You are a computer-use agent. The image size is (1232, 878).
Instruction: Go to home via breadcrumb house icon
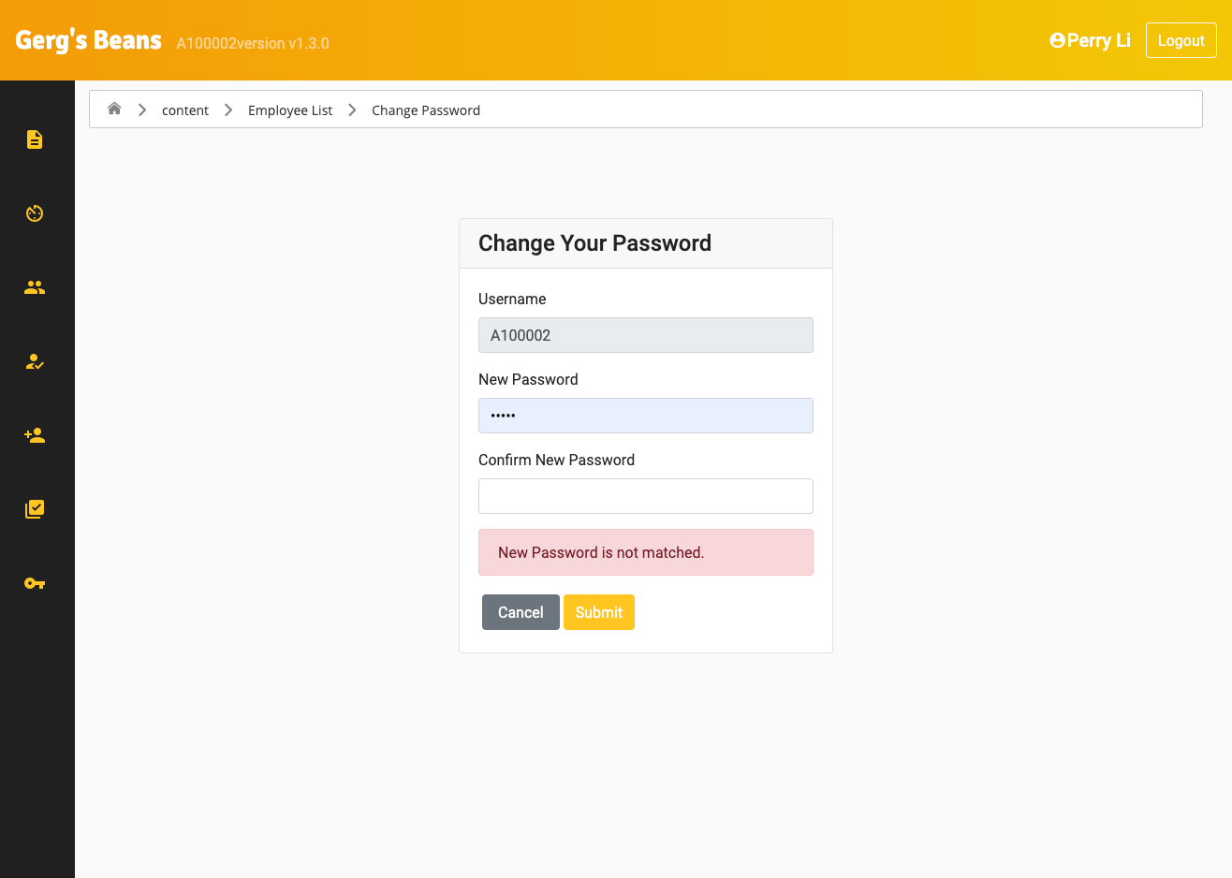click(114, 109)
